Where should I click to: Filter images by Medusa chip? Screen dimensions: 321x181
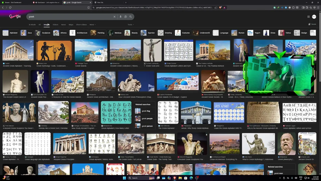click(x=115, y=33)
